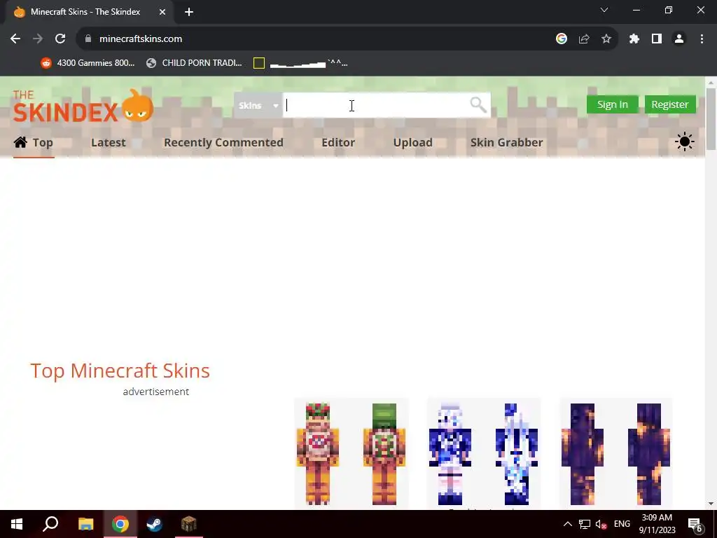Click the muted volume tray icon

601,524
